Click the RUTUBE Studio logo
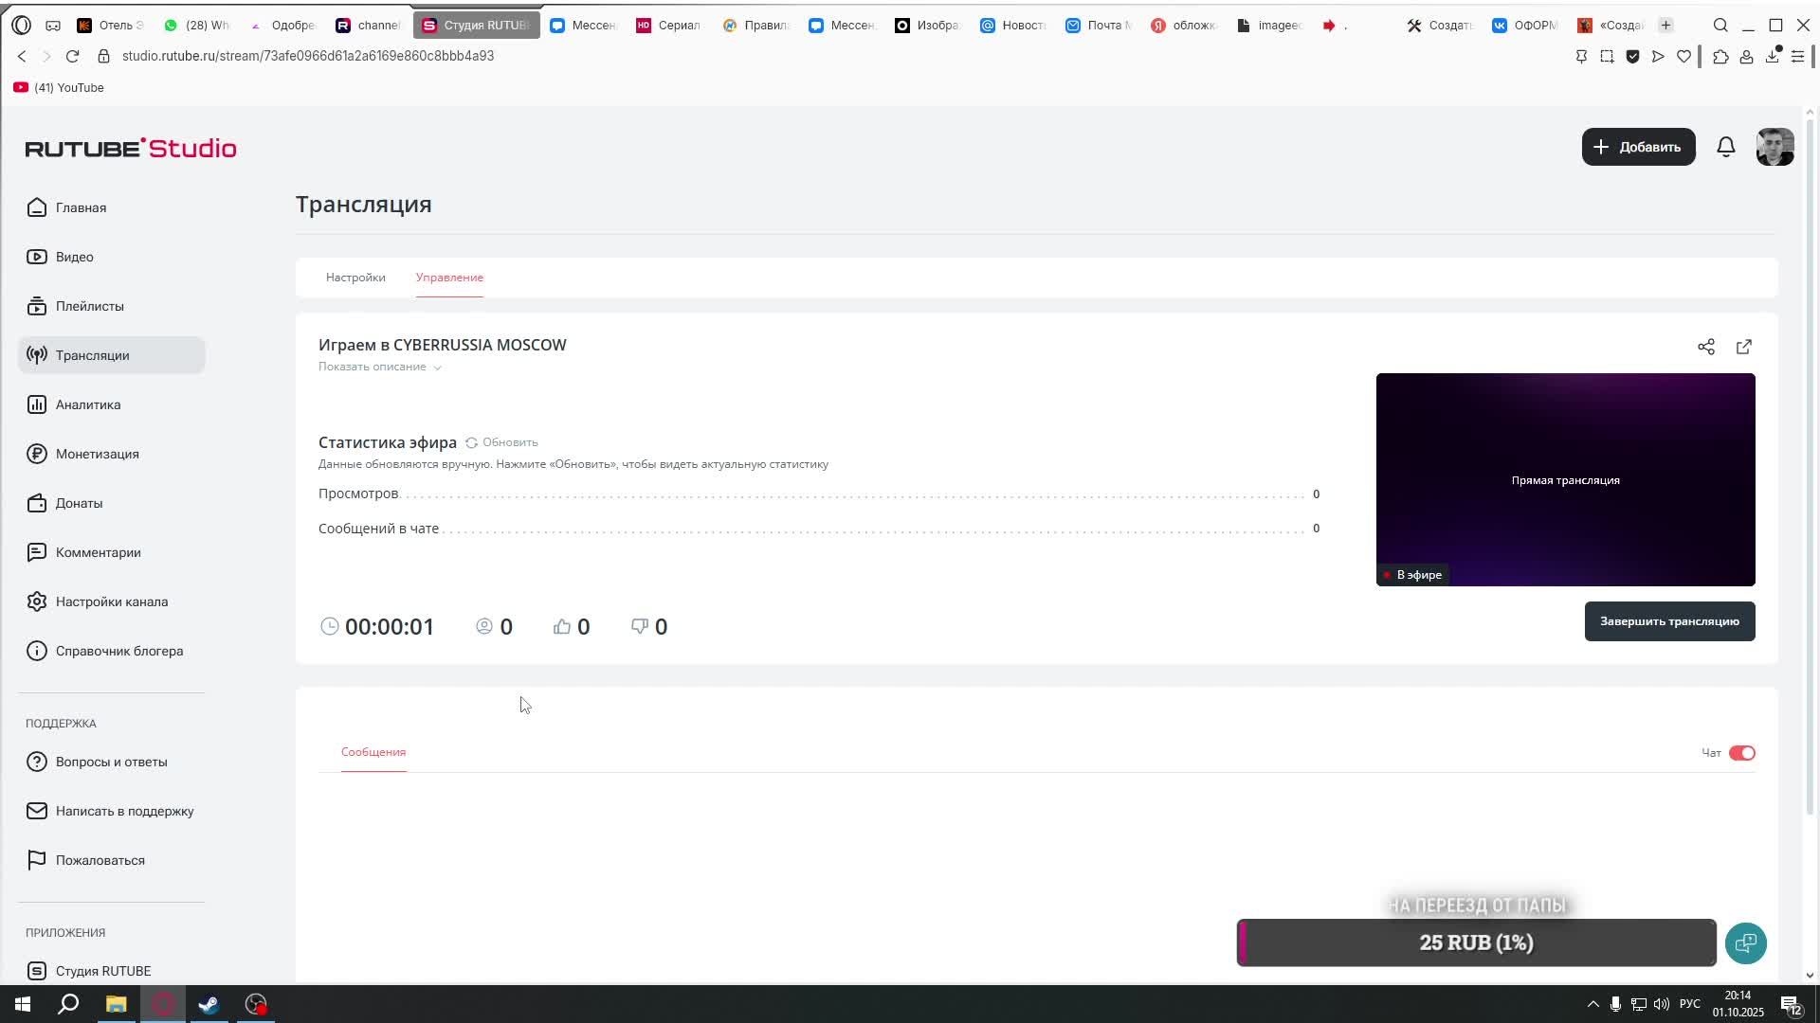This screenshot has width=1820, height=1023. 130,148
